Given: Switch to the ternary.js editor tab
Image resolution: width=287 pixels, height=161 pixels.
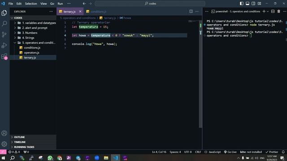Looking at the screenshot, I should pyautogui.click(x=70, y=12).
